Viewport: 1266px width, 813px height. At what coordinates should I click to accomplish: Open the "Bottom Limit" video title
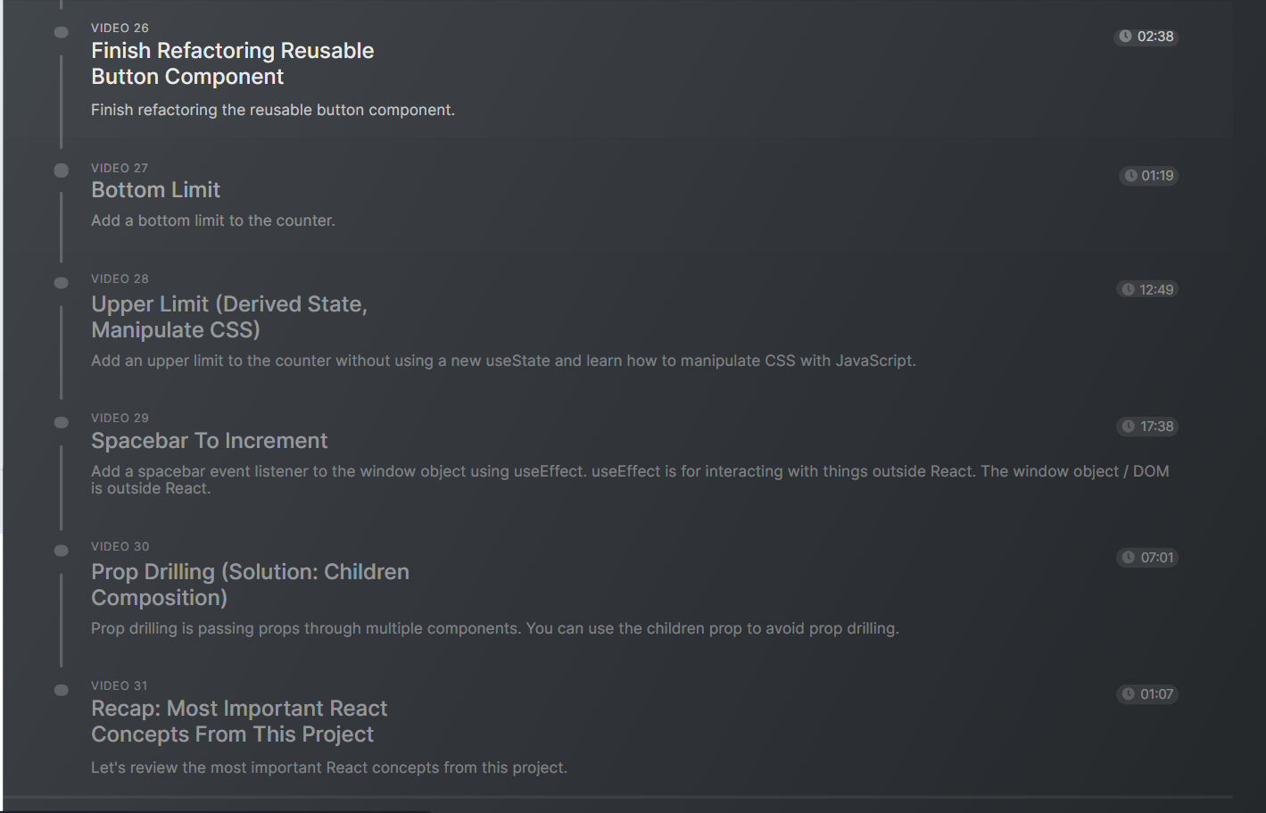155,190
